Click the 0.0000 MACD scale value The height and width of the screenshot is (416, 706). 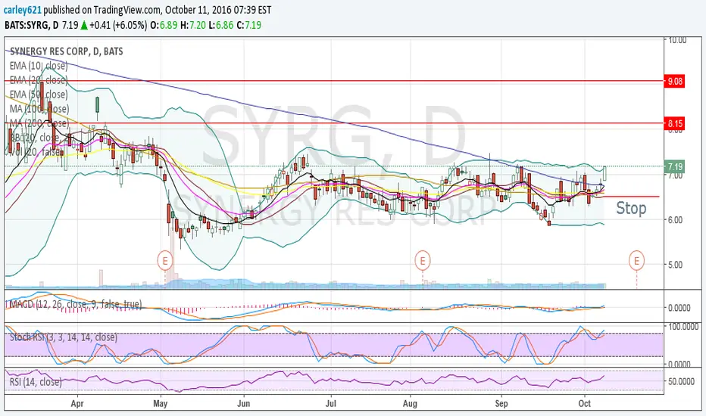(679, 308)
